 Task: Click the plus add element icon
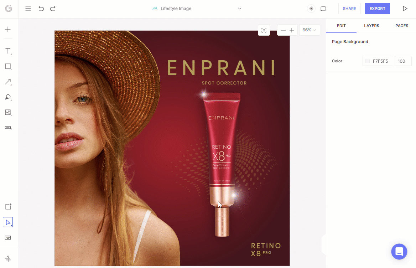8,29
